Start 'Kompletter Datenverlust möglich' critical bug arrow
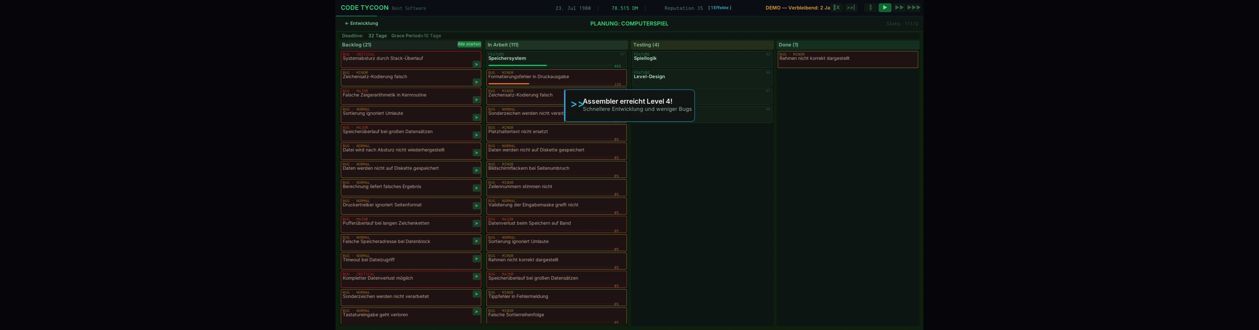The height and width of the screenshot is (330, 1259). click(476, 276)
